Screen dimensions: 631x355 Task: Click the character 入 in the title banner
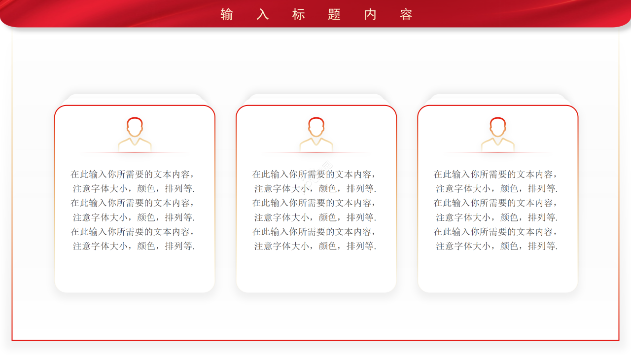(263, 15)
